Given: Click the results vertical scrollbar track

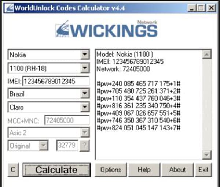Looking at the screenshot, I should 206,105.
